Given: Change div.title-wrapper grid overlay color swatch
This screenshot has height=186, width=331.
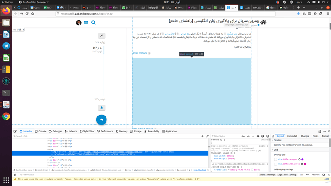Looking at the screenshot, I should (302, 159).
